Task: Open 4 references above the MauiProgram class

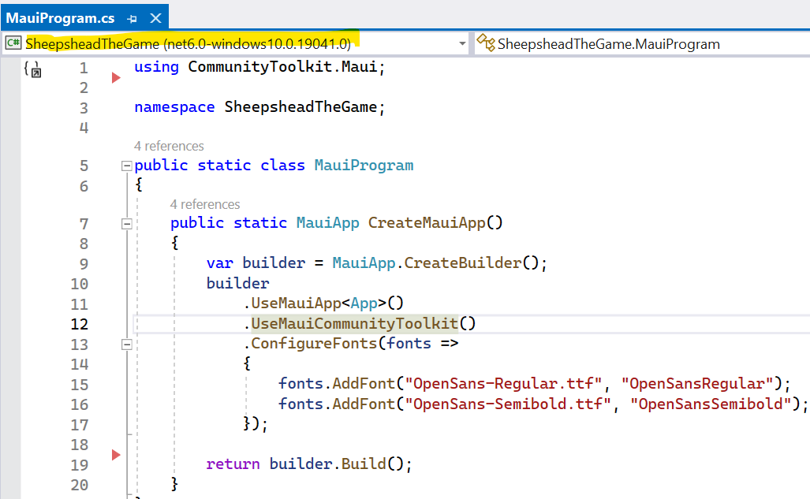Action: click(x=169, y=146)
